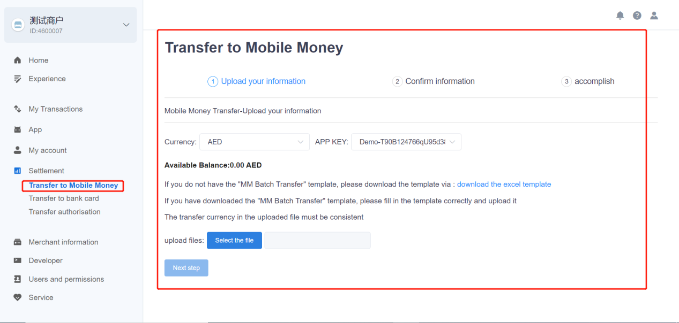
Task: Click step 2 Confirm information
Action: tap(433, 81)
